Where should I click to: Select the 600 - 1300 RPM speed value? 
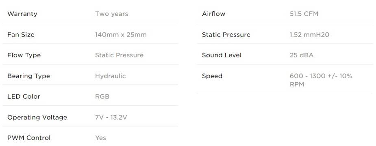pyautogui.click(x=321, y=80)
